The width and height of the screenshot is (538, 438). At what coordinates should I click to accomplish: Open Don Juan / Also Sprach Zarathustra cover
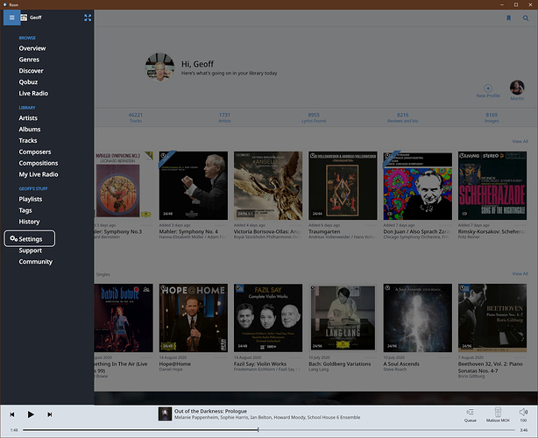coord(418,186)
